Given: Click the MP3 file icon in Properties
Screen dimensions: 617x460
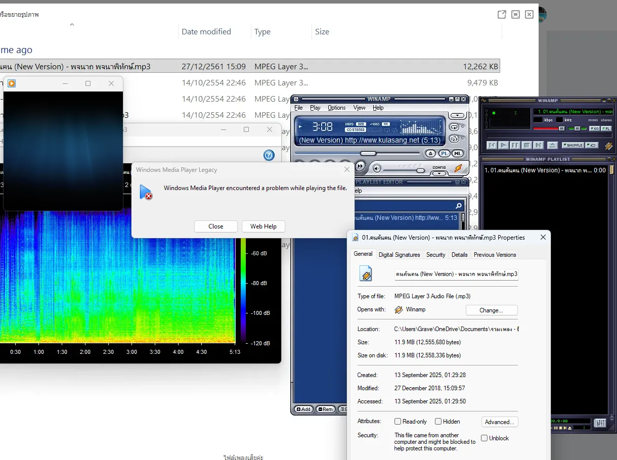Looking at the screenshot, I should (x=366, y=273).
